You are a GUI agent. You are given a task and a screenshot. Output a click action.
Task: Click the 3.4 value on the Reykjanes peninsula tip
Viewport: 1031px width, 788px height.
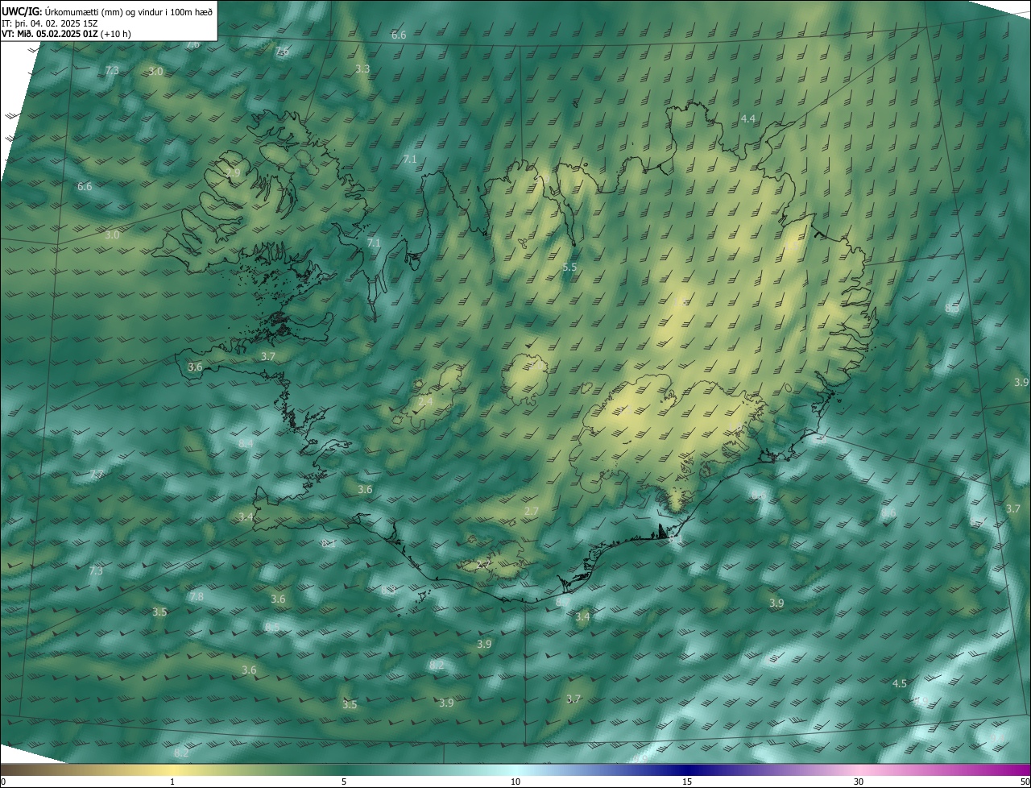[x=246, y=516]
